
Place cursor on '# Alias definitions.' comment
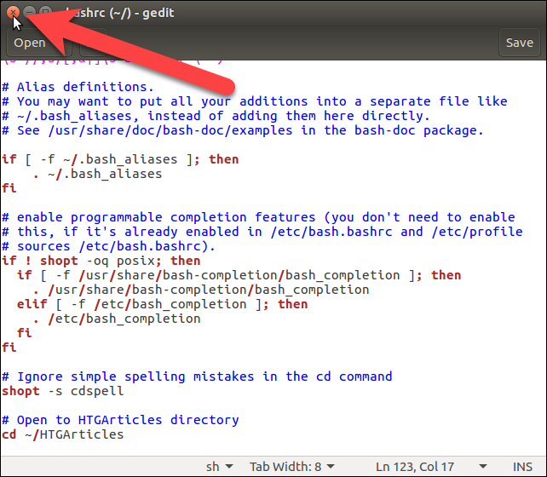point(78,87)
